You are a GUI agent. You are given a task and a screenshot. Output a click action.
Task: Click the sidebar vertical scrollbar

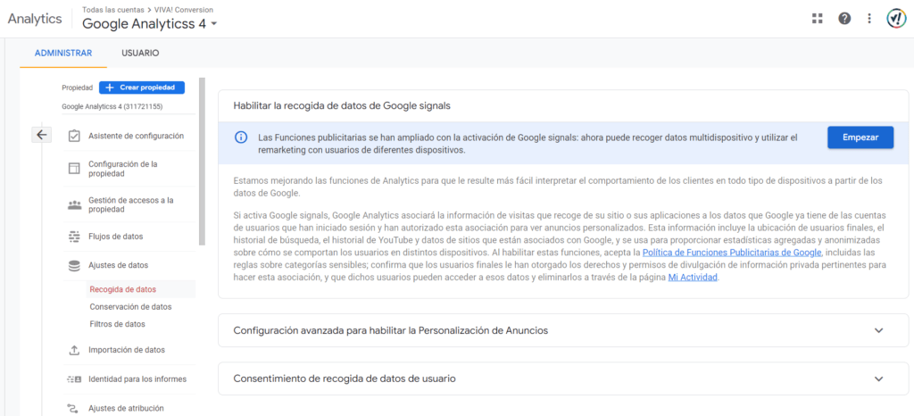pos(203,162)
